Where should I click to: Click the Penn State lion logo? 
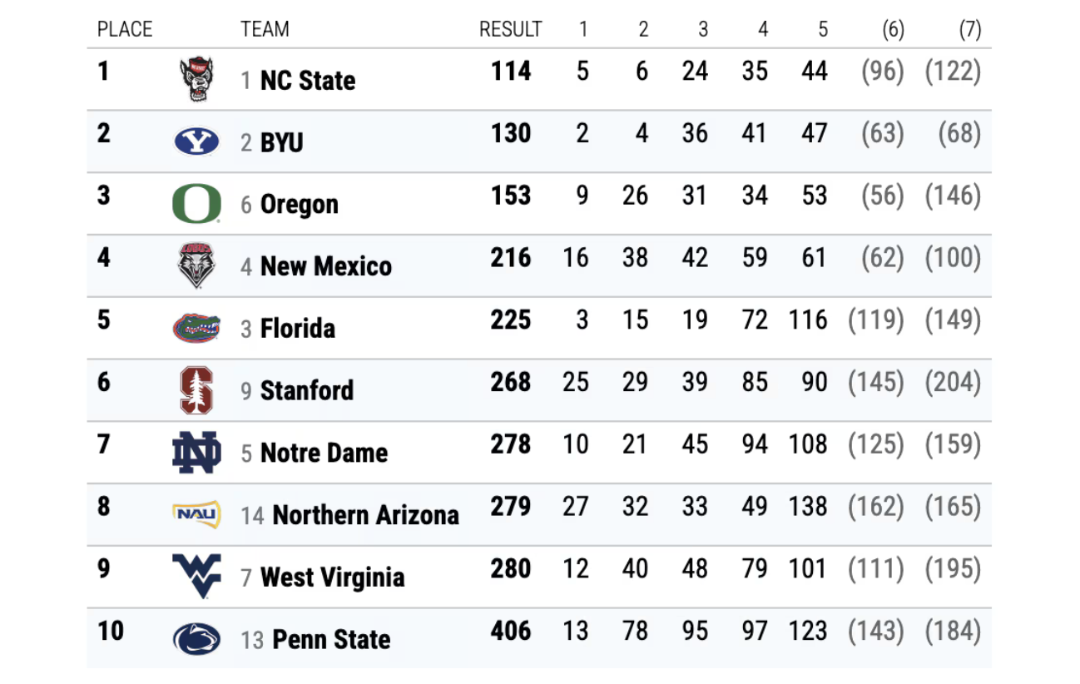tap(196, 639)
